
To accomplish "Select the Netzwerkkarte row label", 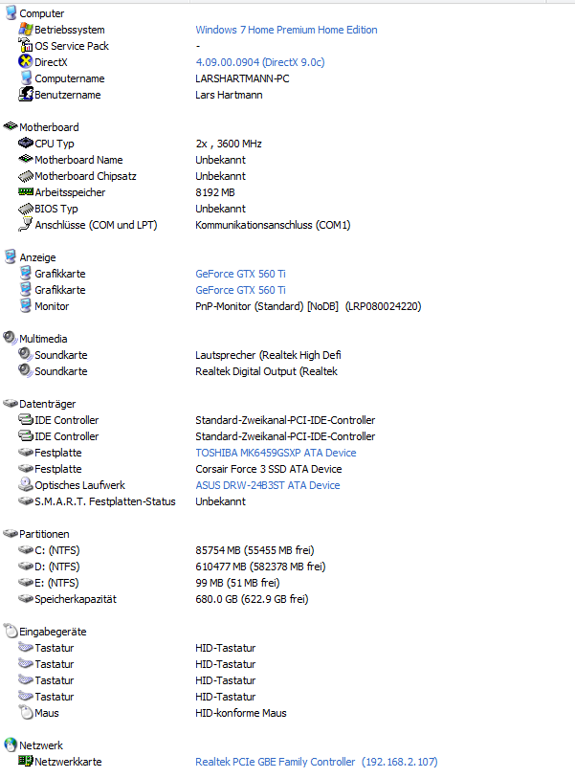I will click(x=69, y=762).
